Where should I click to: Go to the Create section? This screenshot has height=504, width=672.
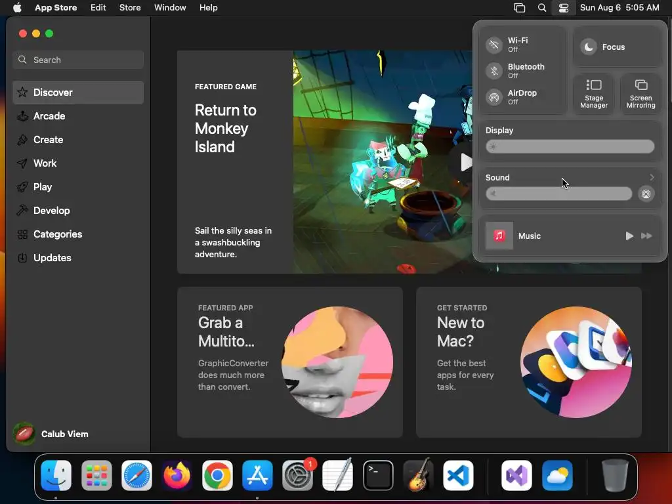[x=78, y=139]
